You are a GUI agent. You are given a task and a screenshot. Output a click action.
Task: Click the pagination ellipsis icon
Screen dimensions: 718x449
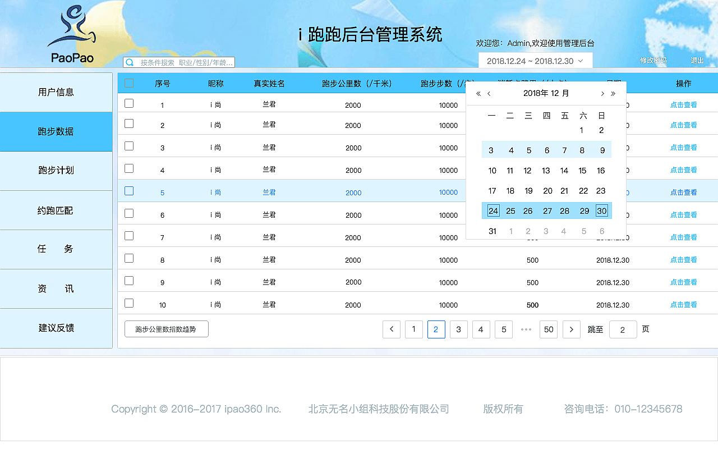click(x=526, y=329)
